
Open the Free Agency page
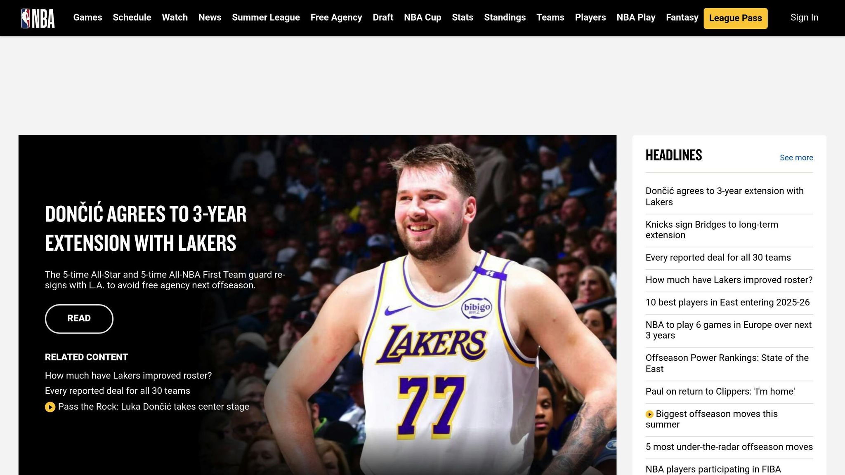(x=336, y=18)
